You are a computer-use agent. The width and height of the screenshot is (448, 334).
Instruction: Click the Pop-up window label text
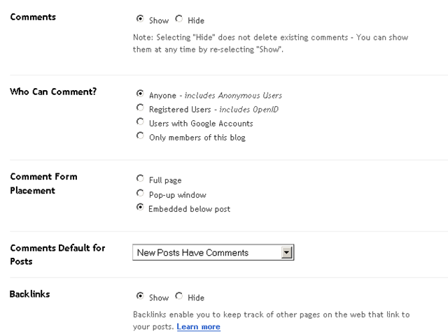(x=177, y=195)
